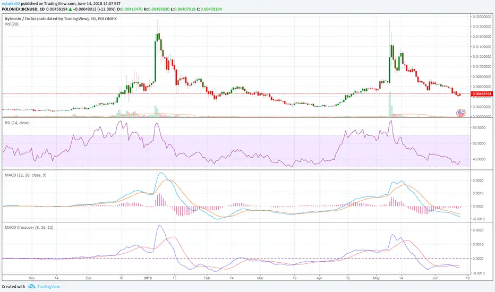
Task: Click the 'Vol (20)' indicator label
Action: (x=12, y=24)
